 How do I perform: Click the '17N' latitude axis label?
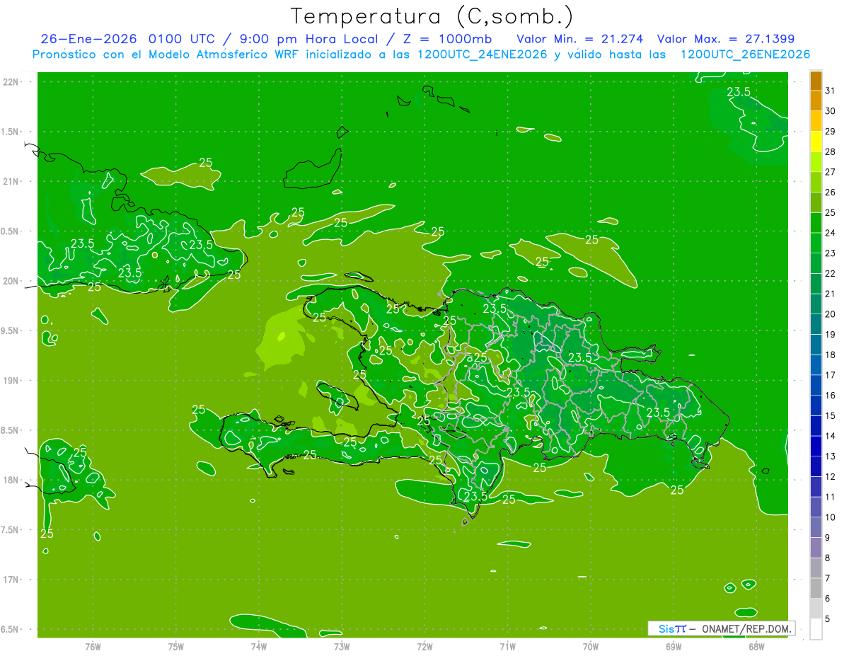[x=11, y=580]
